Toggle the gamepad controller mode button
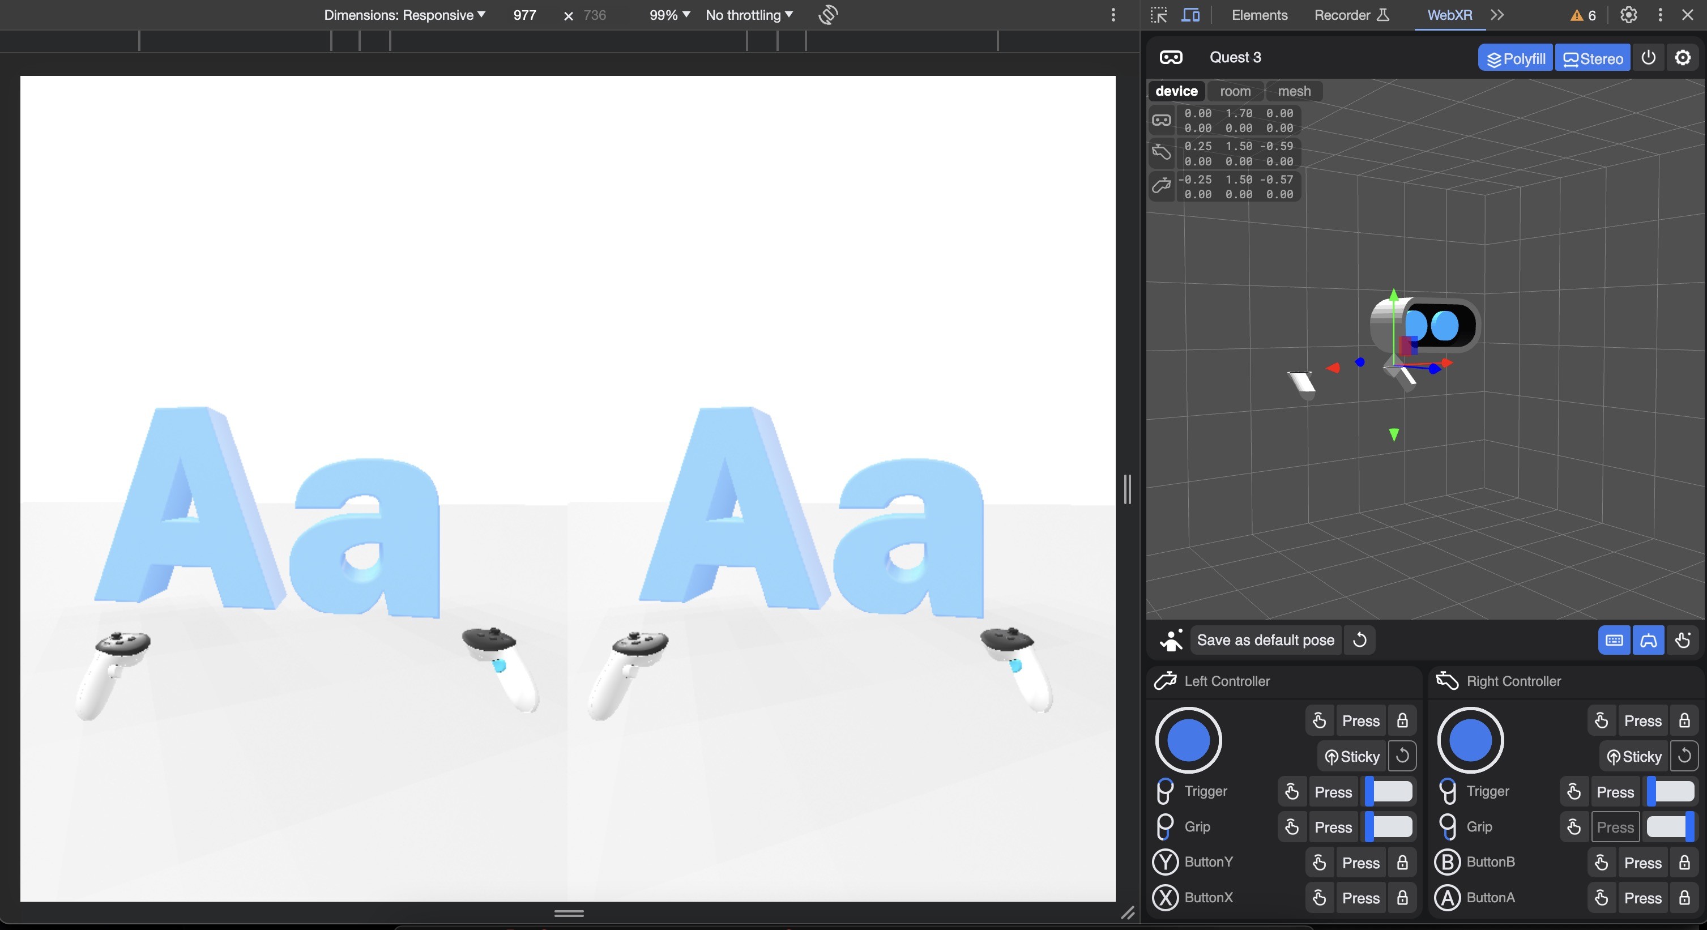Screen dimensions: 1707x930 point(1649,639)
